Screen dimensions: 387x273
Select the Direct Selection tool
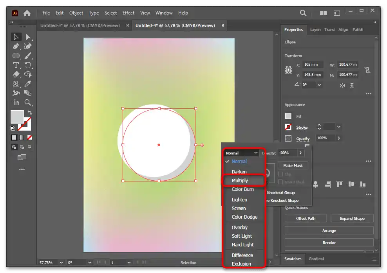[28, 37]
